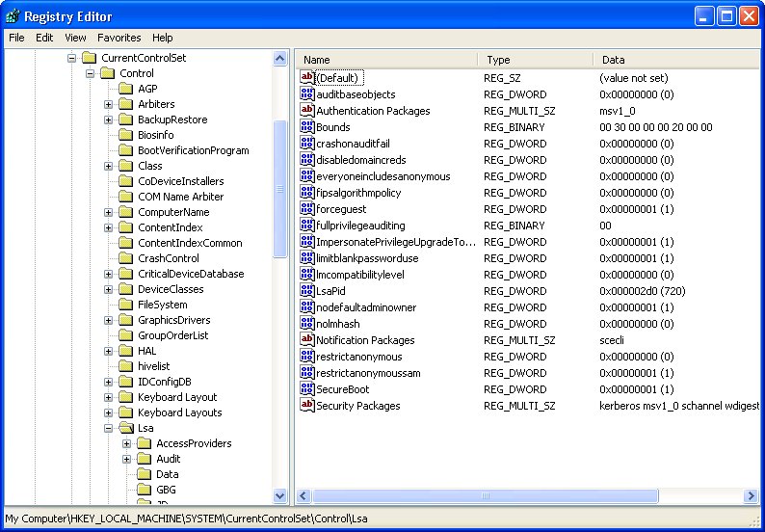Click the nolmhash value icon
The image size is (765, 532).
(307, 324)
